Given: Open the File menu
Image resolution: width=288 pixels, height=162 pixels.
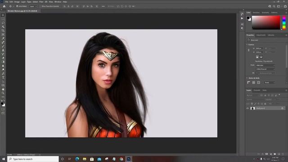Looking at the screenshot, I should click(x=7, y=2).
